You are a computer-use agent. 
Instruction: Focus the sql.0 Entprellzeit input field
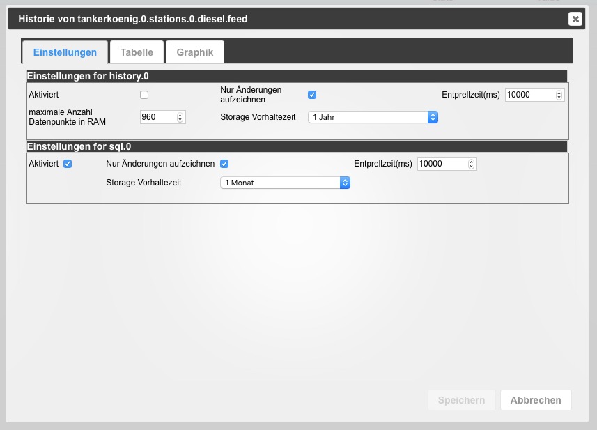[442, 164]
